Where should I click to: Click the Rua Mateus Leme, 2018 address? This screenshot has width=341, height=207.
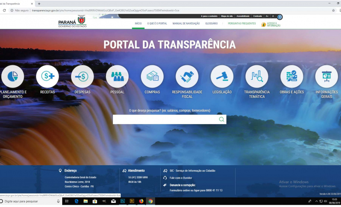tap(77, 182)
